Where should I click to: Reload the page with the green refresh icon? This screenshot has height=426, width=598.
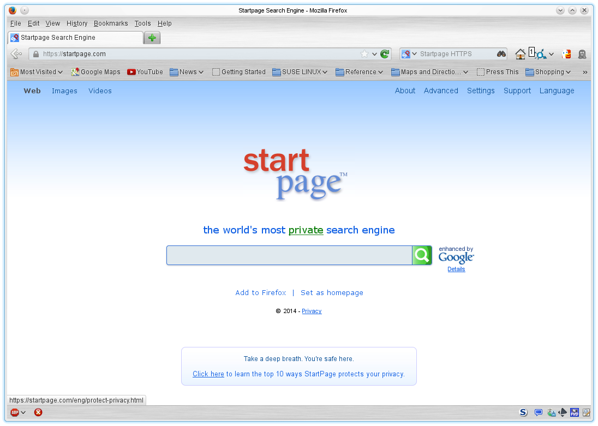pos(385,54)
